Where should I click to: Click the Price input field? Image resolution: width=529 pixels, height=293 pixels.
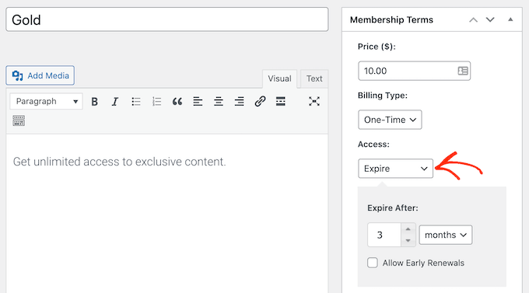tap(415, 71)
